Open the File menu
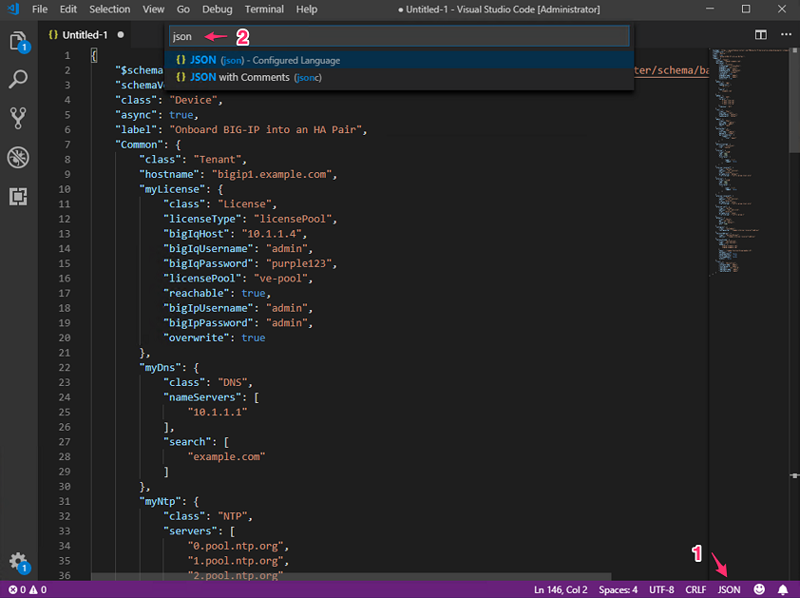This screenshot has width=800, height=598. click(39, 10)
